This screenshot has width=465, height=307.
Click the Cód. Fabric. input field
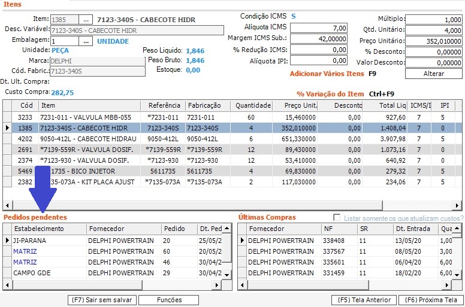98,71
